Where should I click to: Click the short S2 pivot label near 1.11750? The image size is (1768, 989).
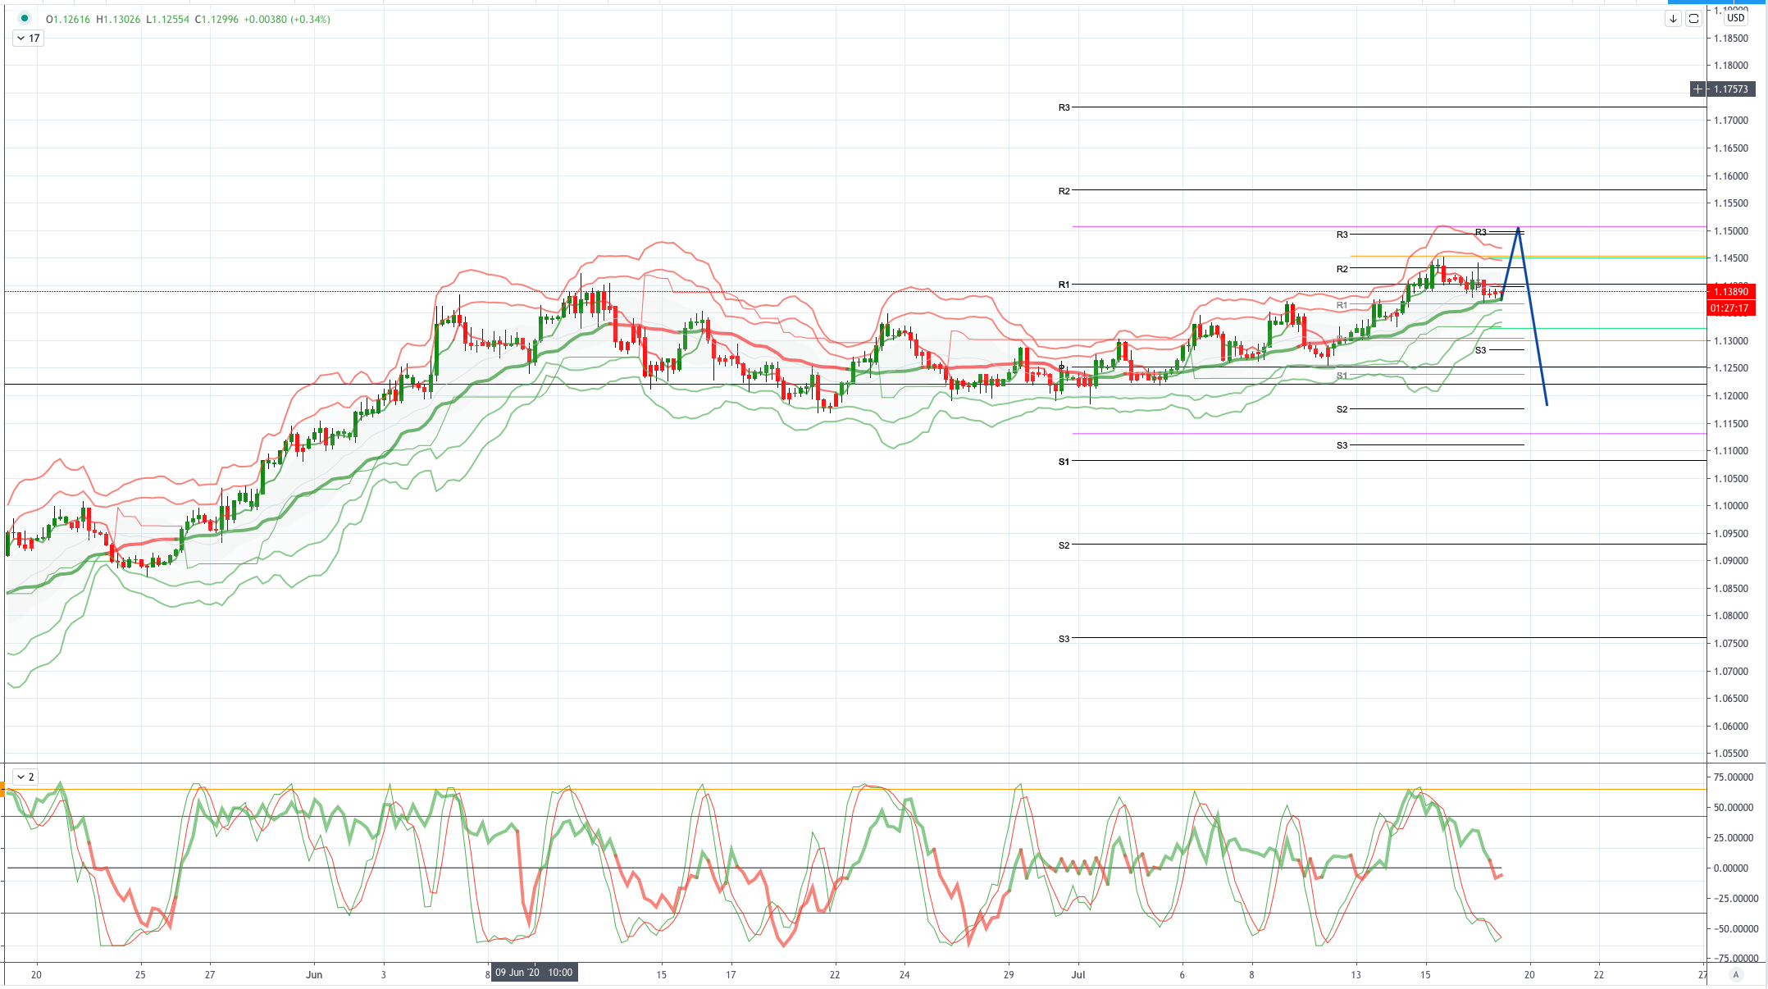click(x=1342, y=409)
